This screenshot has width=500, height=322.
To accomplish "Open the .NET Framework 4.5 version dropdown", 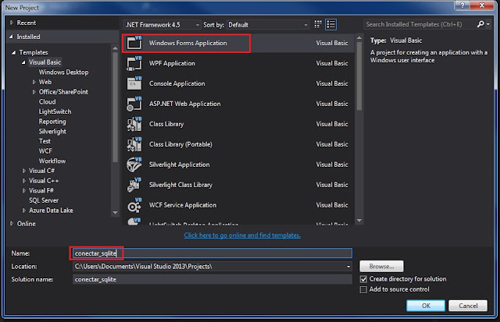I will [162, 25].
